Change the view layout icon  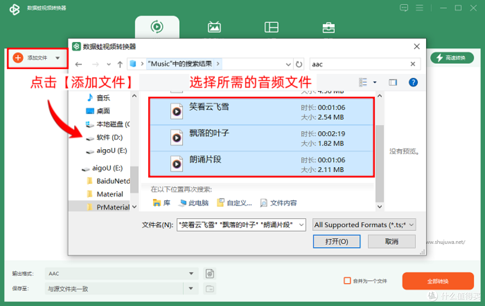pos(363,82)
